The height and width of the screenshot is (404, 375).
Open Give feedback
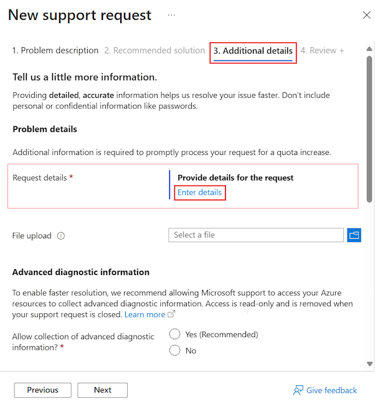click(325, 390)
